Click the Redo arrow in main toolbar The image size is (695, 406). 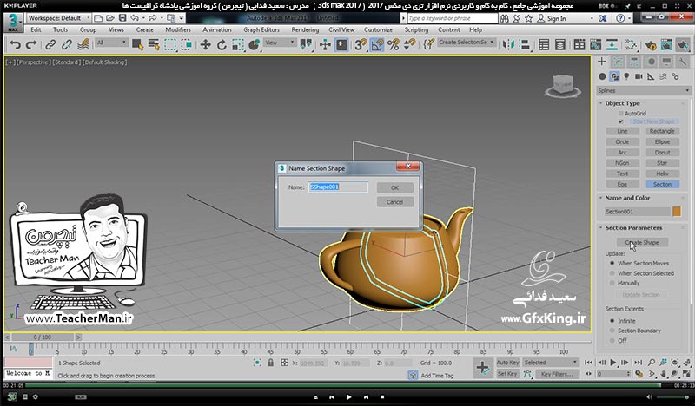click(31, 45)
